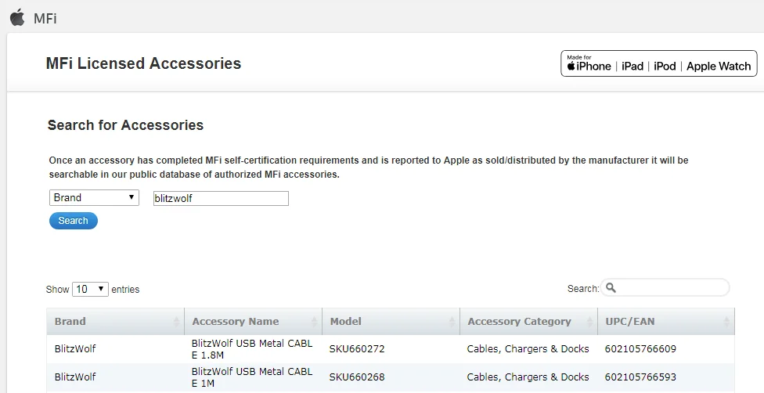Open the Show 10 entries dropdown
The height and width of the screenshot is (393, 764).
90,289
